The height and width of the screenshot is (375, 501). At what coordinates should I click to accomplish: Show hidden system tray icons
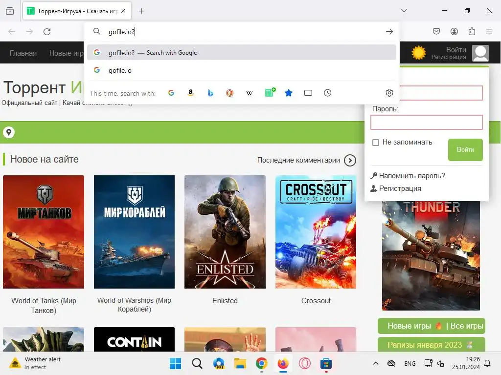[x=376, y=363]
